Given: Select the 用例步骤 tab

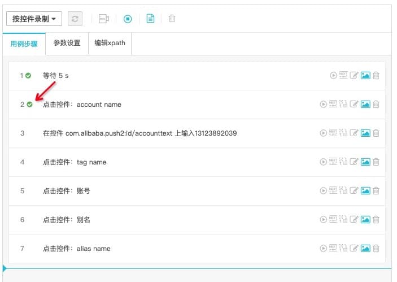Looking at the screenshot, I should [x=24, y=44].
